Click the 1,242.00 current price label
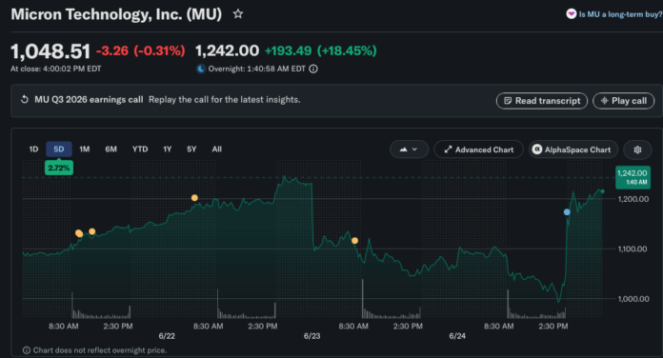The image size is (663, 358). [x=633, y=177]
